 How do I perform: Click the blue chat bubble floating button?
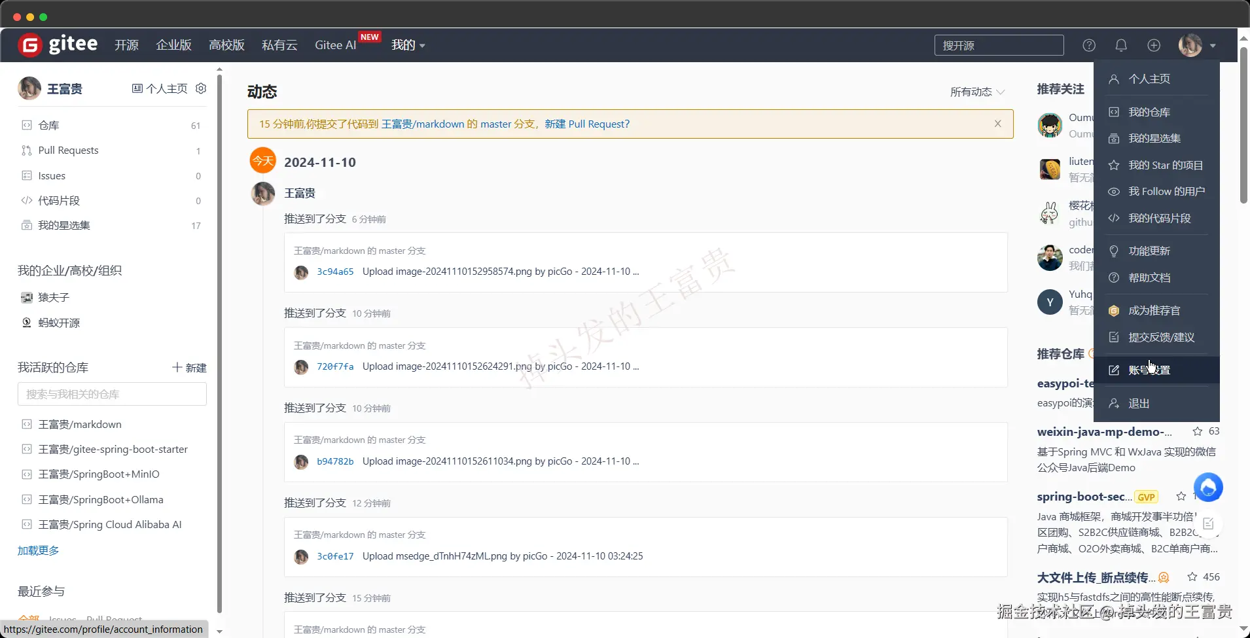(1208, 487)
